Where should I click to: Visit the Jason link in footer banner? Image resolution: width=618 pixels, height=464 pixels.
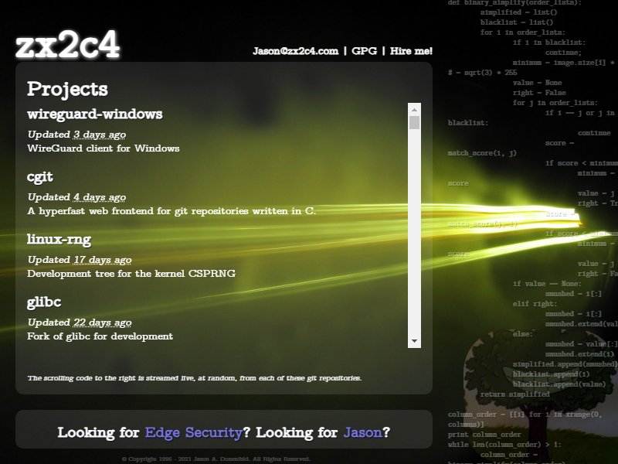click(362, 432)
